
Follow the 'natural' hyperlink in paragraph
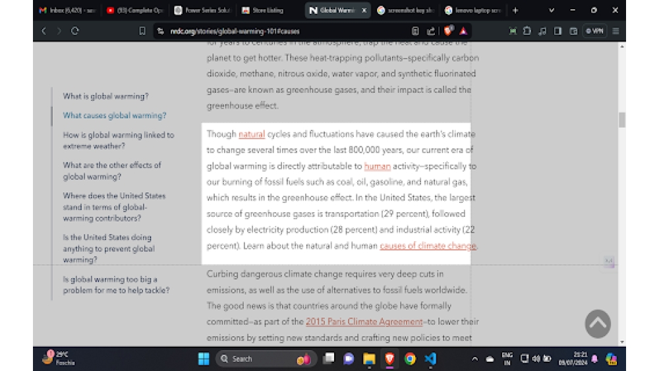click(x=252, y=134)
